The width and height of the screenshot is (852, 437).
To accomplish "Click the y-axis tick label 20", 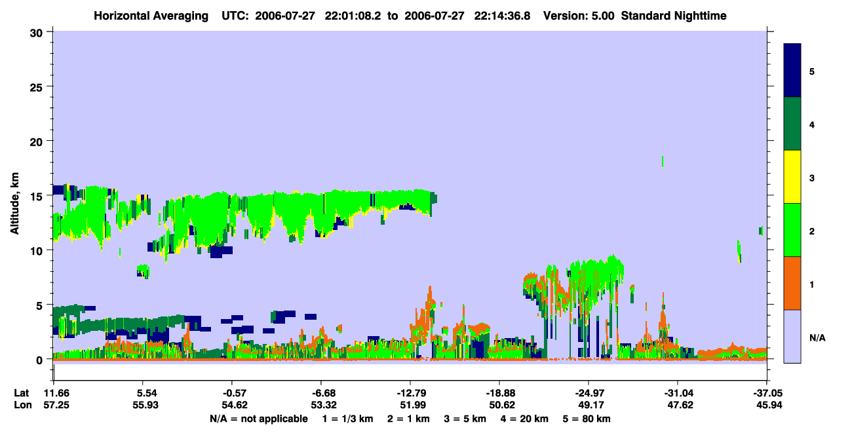I will tap(38, 141).
